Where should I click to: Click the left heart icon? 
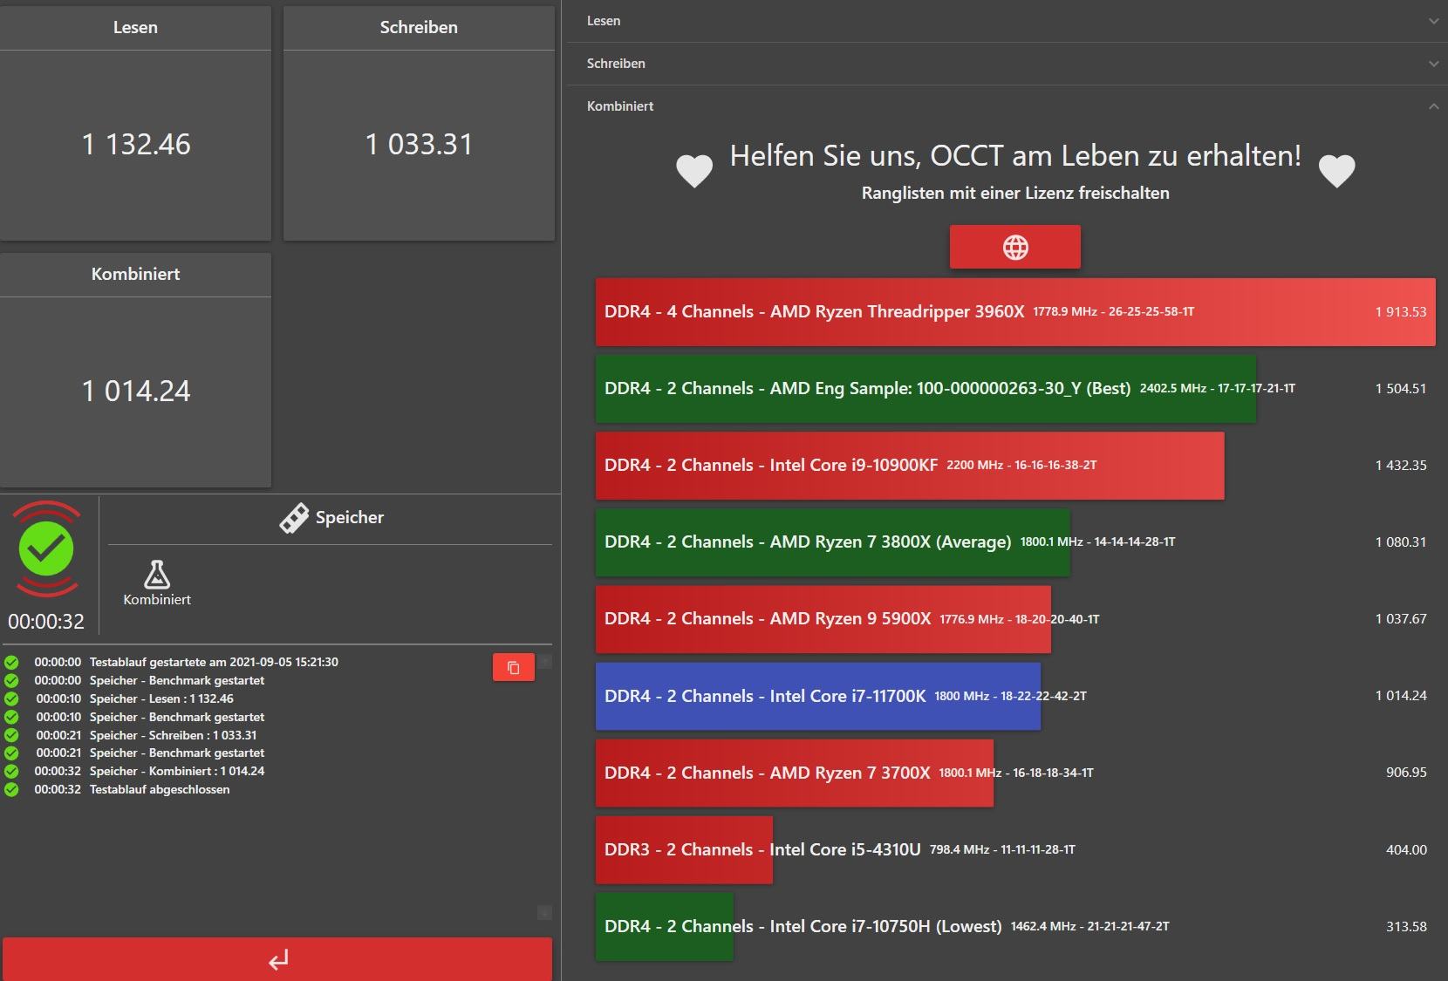694,171
